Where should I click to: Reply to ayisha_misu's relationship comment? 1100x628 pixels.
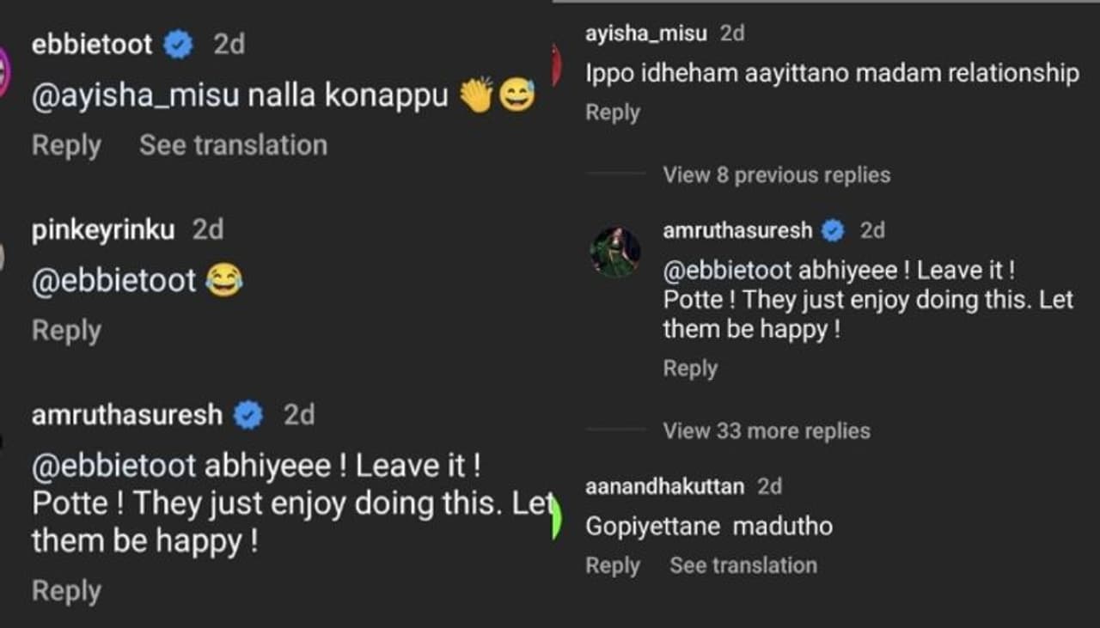pos(613,113)
